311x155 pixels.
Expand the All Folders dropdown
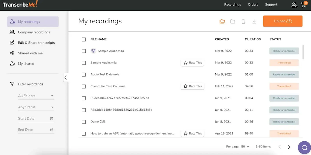[36, 96]
